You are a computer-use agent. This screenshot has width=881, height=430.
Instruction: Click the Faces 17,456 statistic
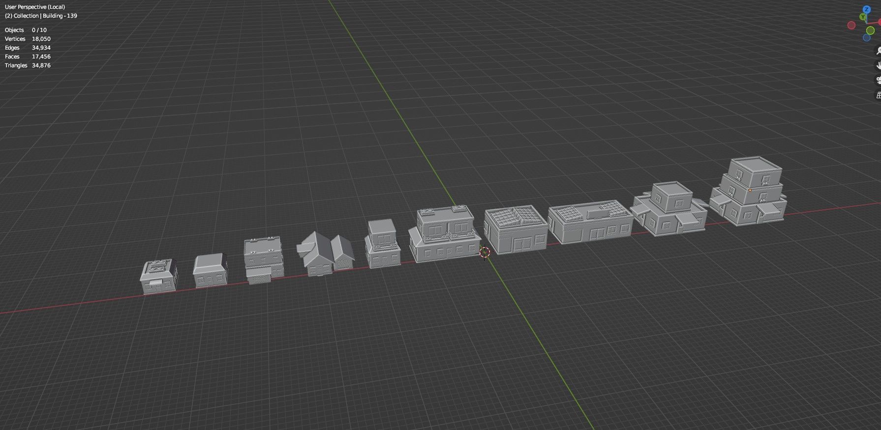click(28, 57)
